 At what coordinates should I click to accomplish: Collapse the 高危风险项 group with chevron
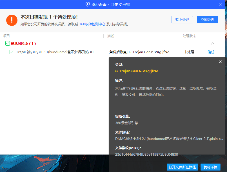(213, 43)
